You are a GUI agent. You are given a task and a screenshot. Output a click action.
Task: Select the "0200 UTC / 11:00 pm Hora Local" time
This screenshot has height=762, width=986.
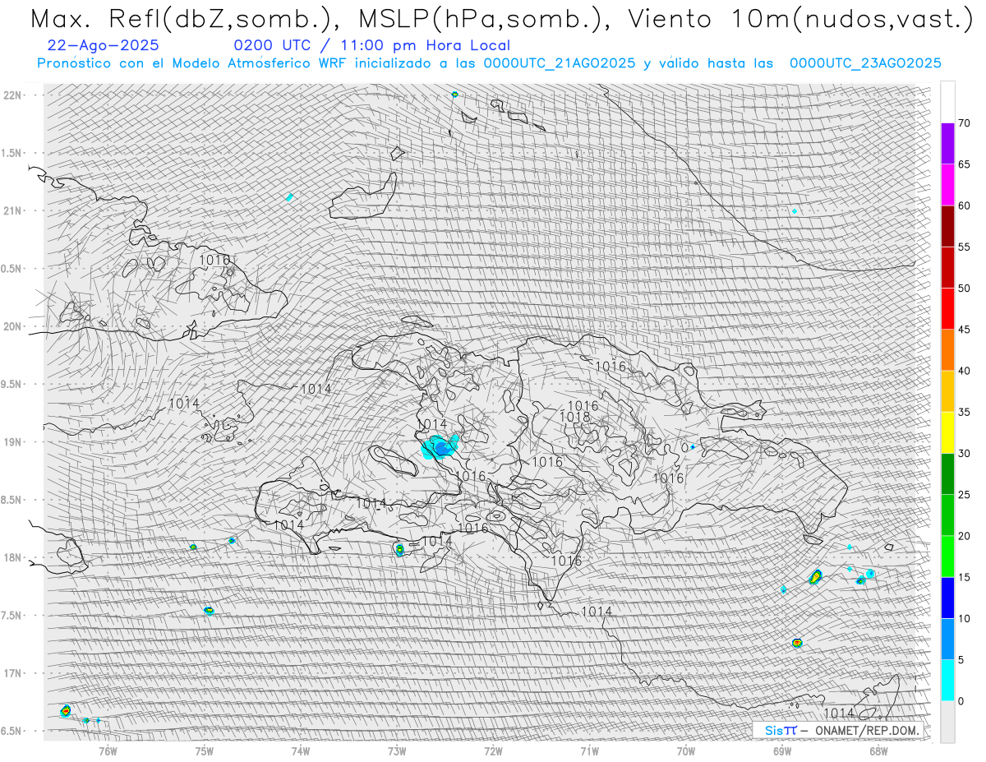tap(372, 45)
